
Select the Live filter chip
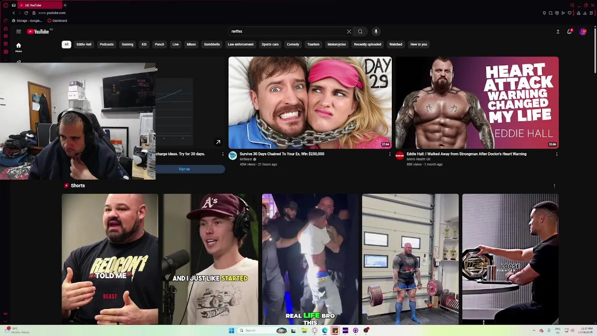(175, 44)
